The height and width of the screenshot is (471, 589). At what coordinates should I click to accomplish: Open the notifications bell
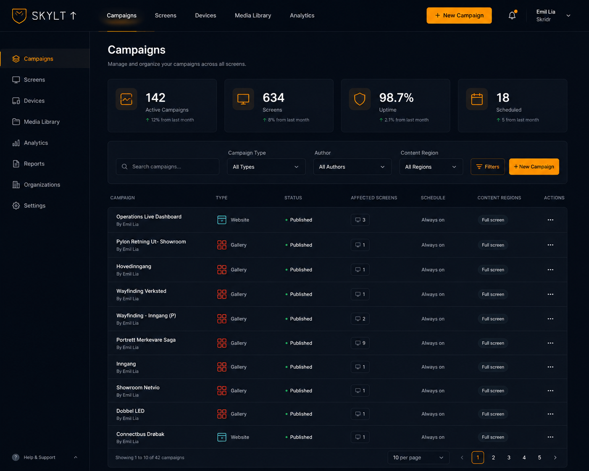[x=512, y=16]
